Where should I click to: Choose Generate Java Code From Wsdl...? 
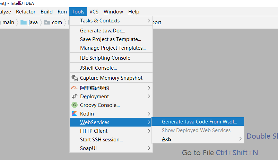point(198,121)
